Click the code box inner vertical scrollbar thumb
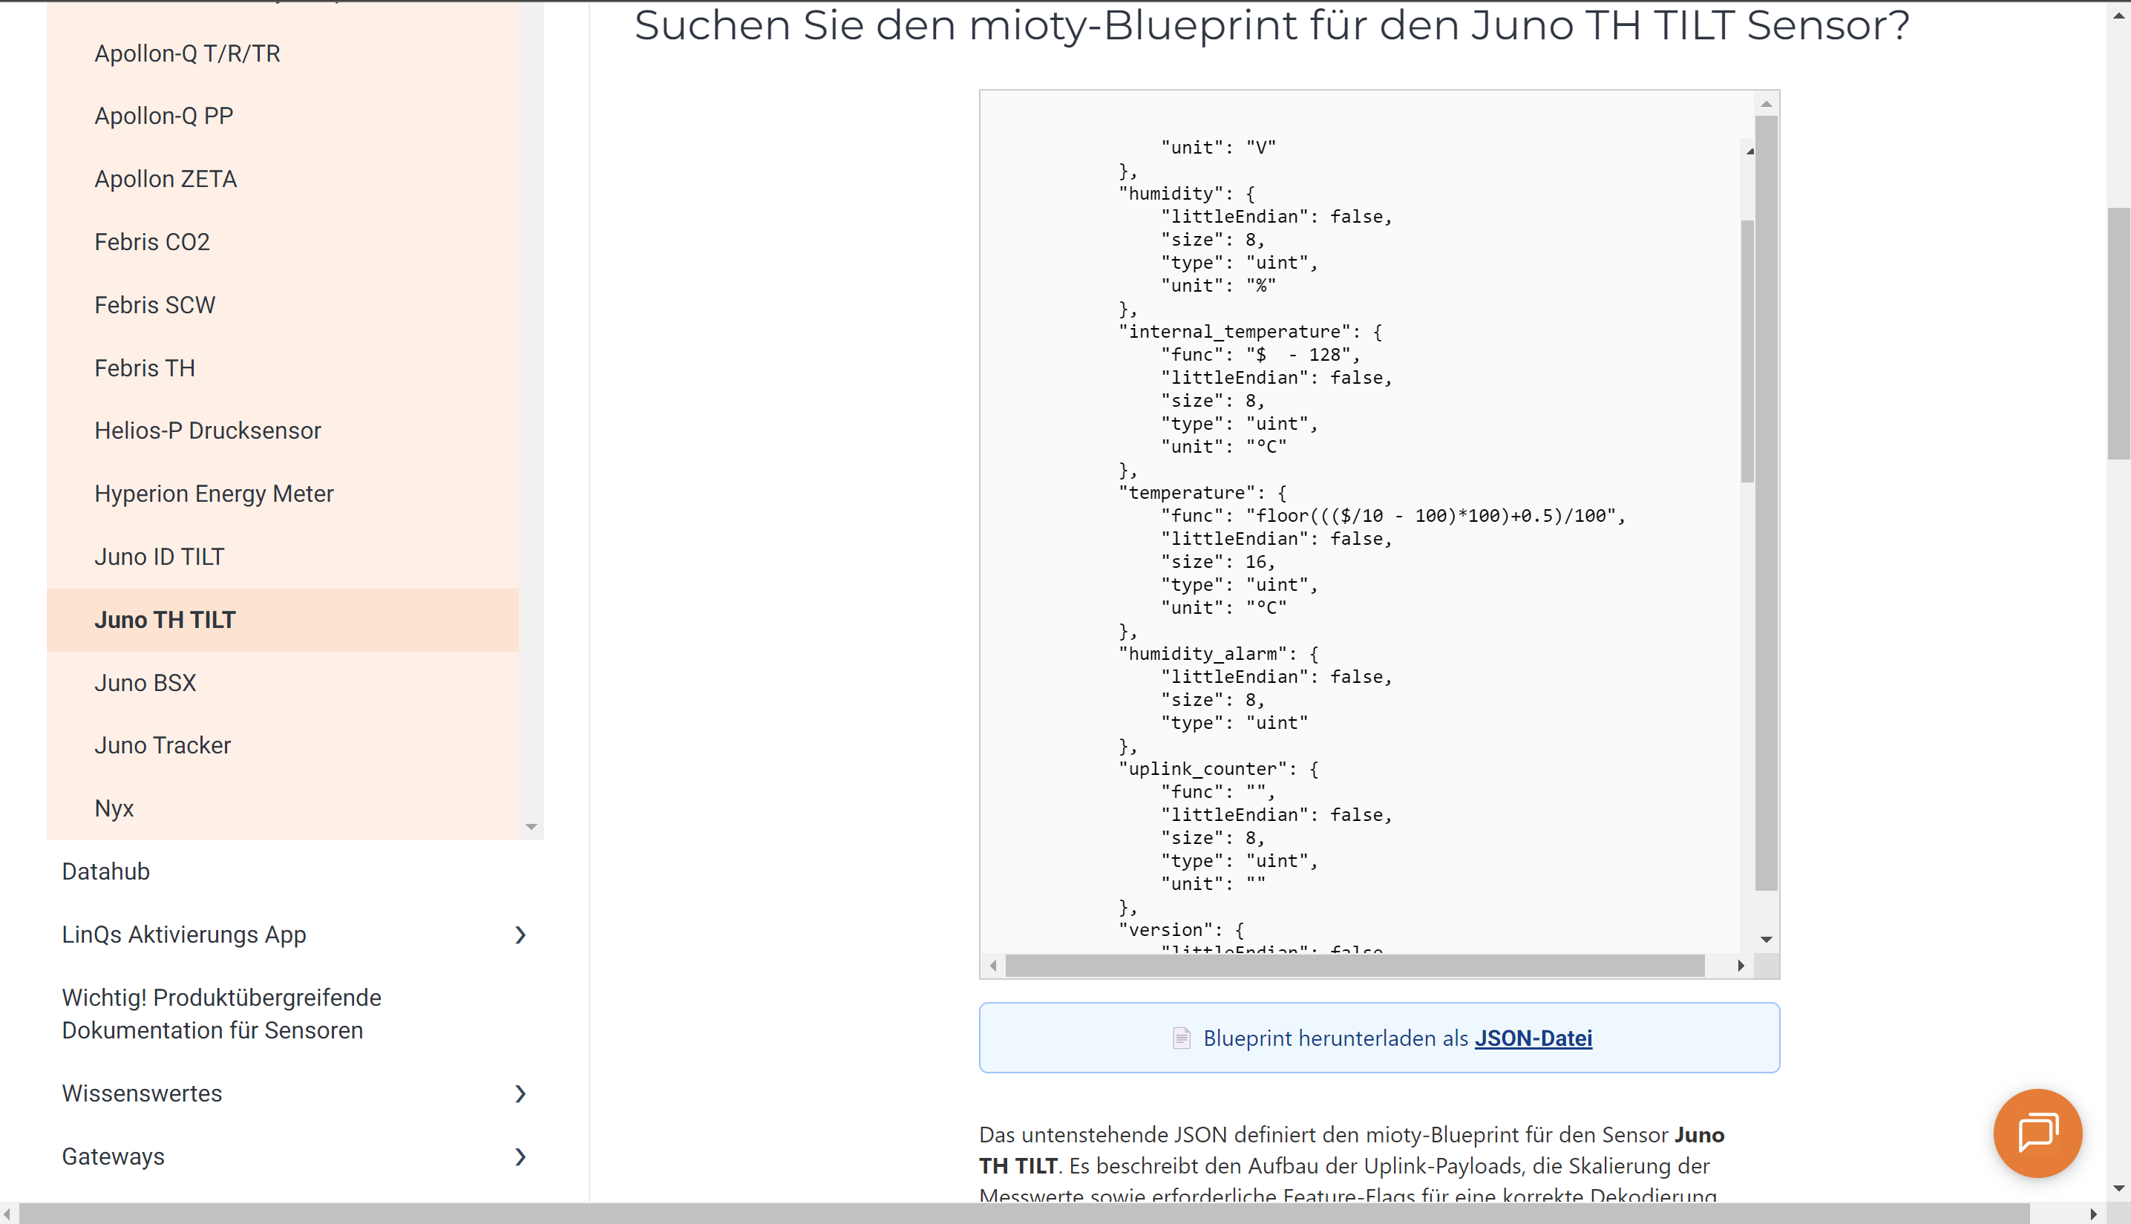 (x=1748, y=351)
